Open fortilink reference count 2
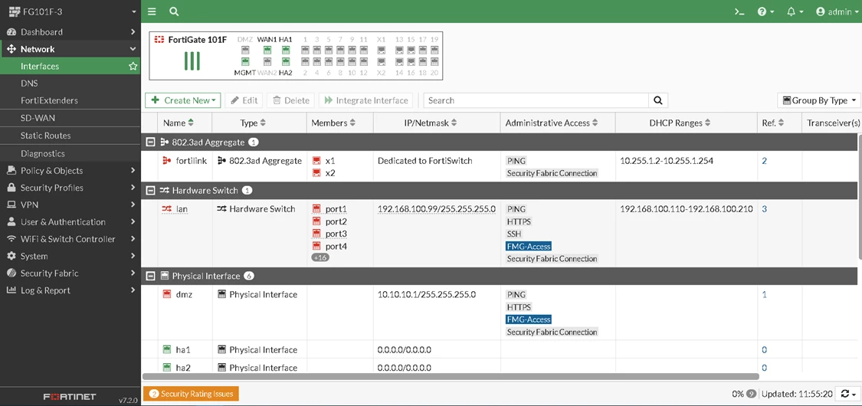 click(764, 161)
